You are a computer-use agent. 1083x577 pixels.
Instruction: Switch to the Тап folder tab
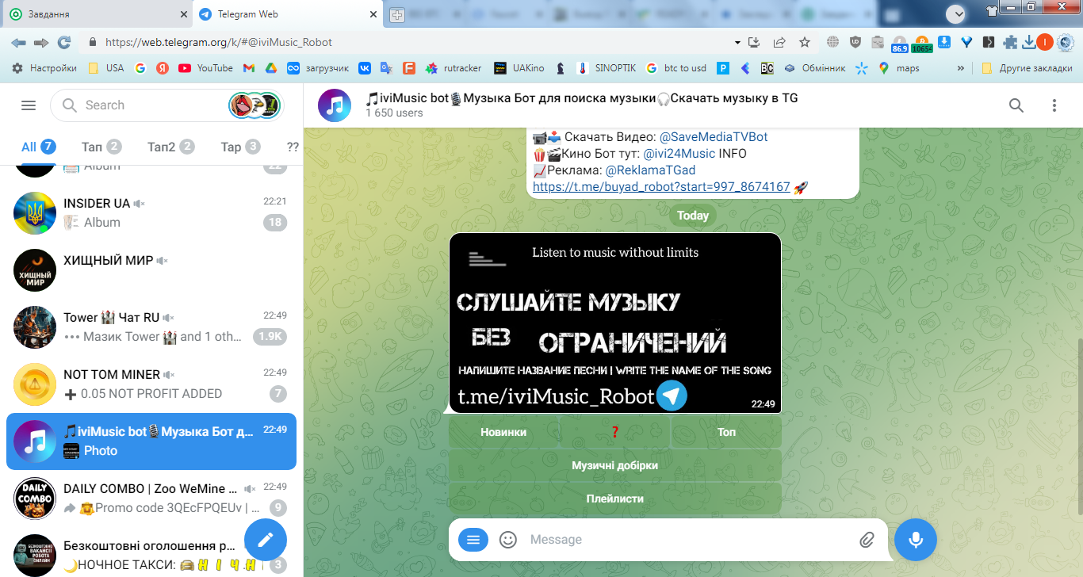[x=101, y=147]
